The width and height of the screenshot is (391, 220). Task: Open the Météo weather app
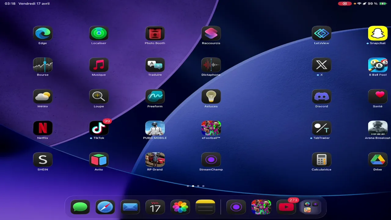pos(43,97)
